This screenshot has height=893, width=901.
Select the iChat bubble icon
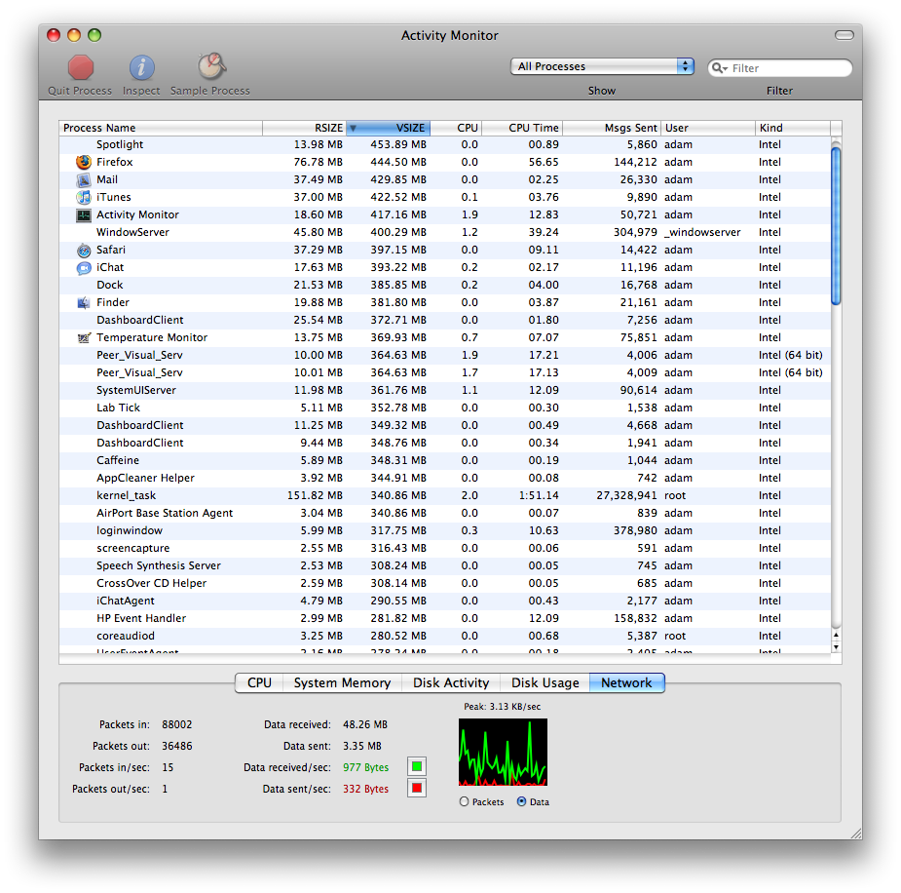coord(84,268)
